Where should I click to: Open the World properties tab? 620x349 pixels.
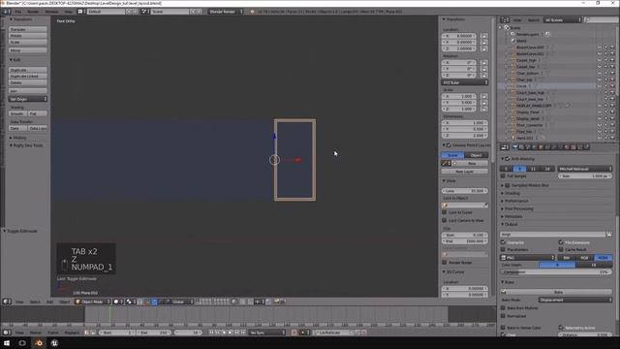click(535, 147)
